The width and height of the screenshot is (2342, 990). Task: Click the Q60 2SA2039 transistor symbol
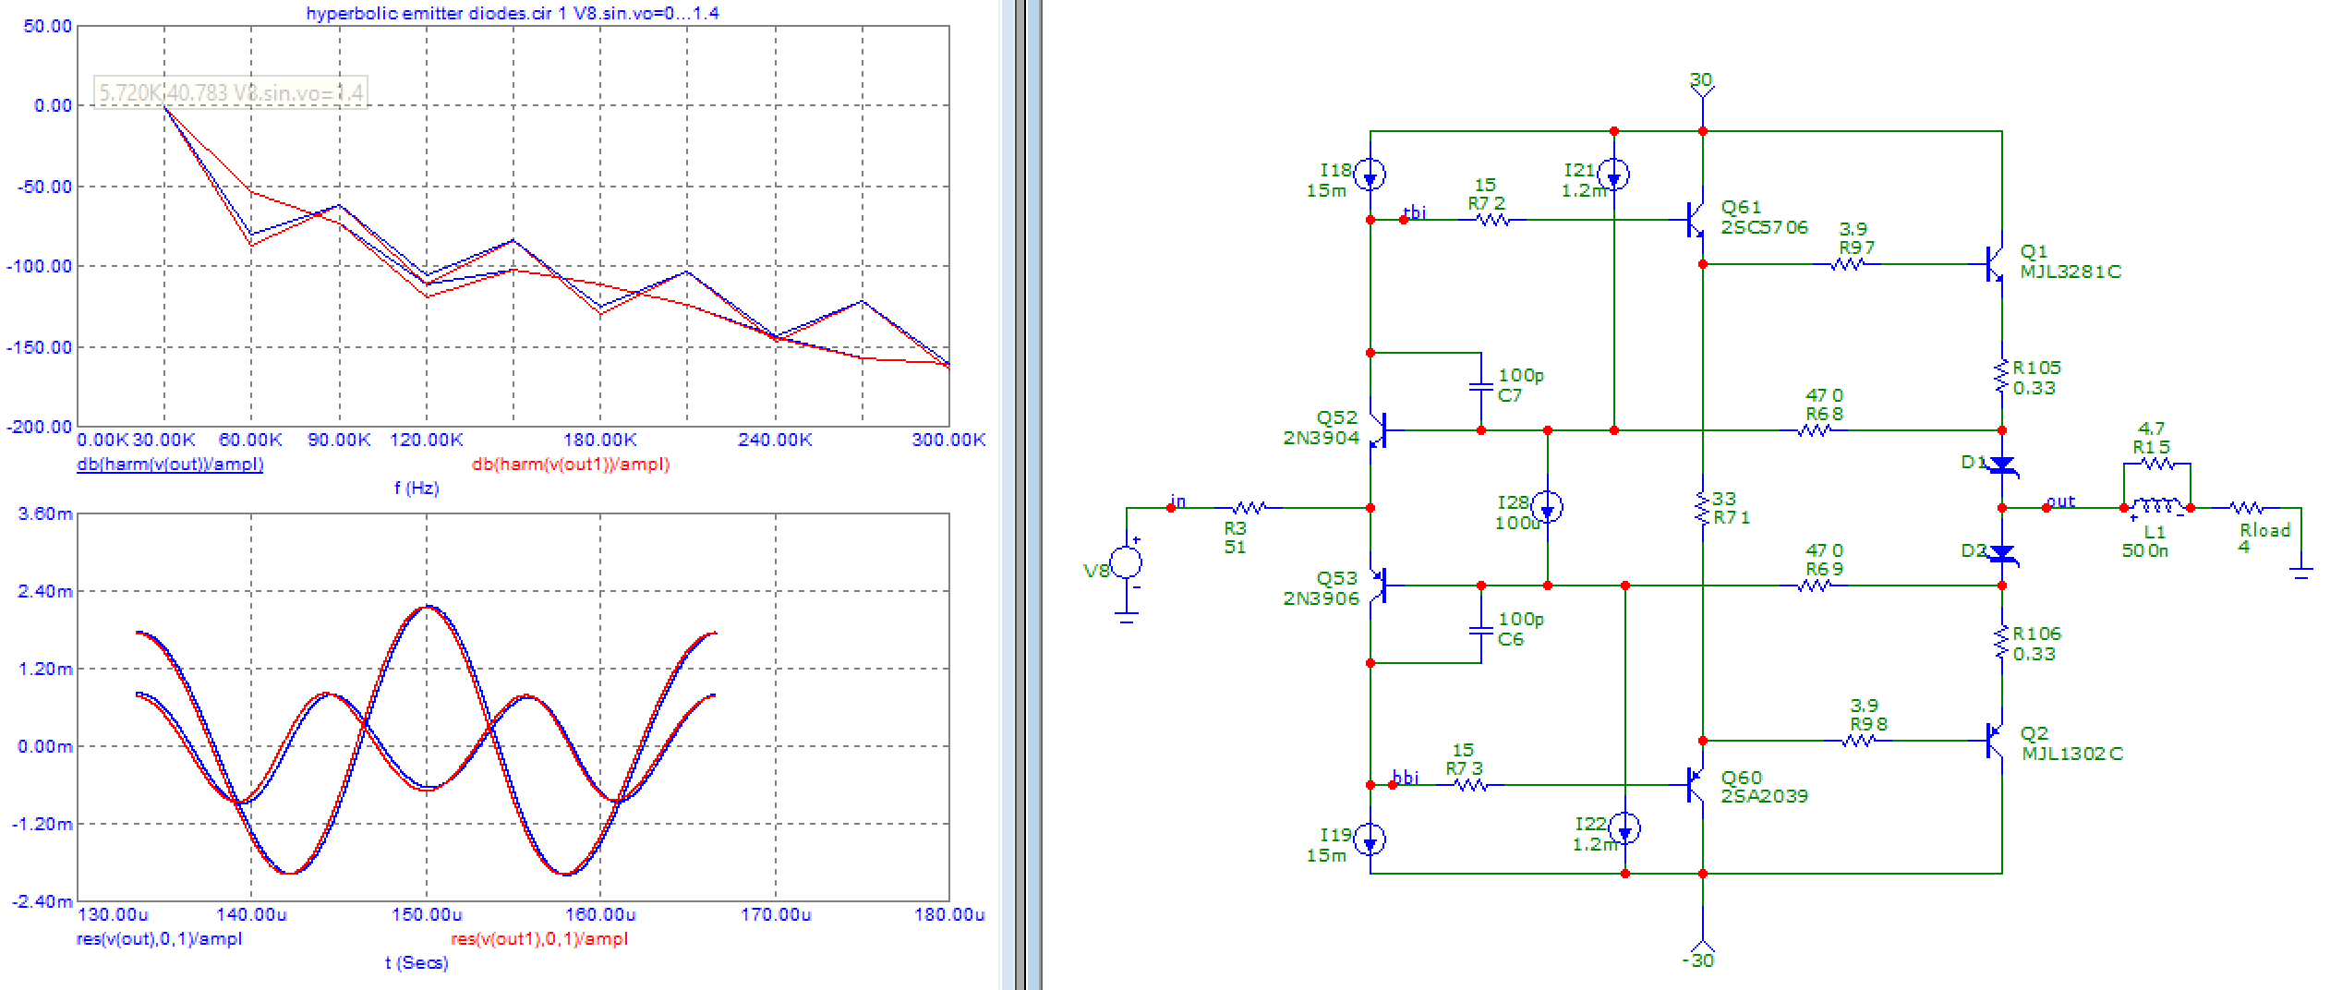(x=1696, y=785)
